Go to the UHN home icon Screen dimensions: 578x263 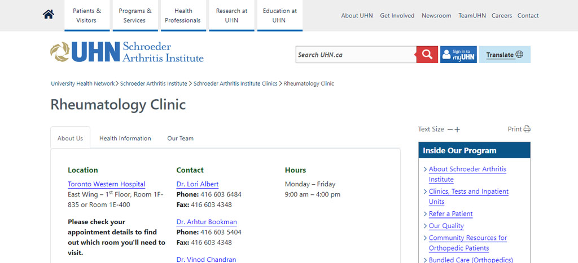pyautogui.click(x=49, y=14)
